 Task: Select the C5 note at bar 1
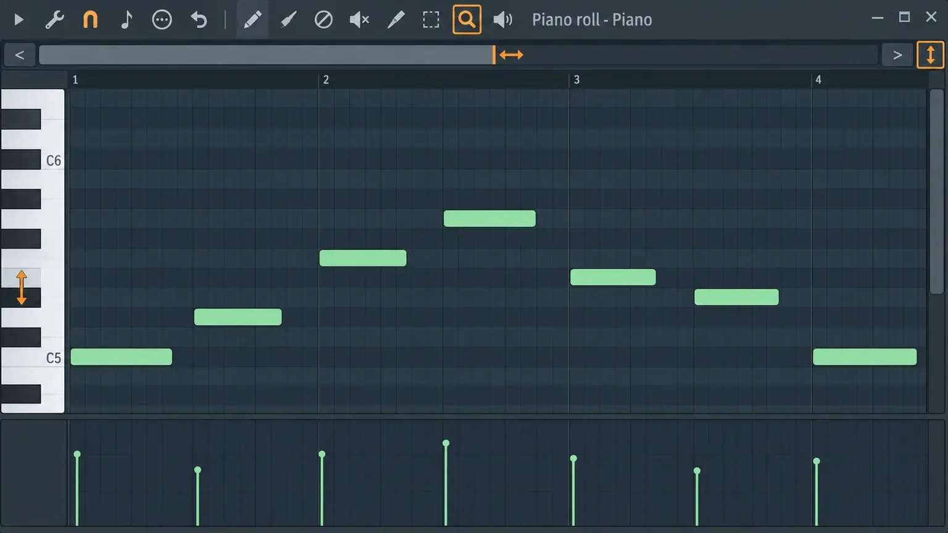pos(121,357)
